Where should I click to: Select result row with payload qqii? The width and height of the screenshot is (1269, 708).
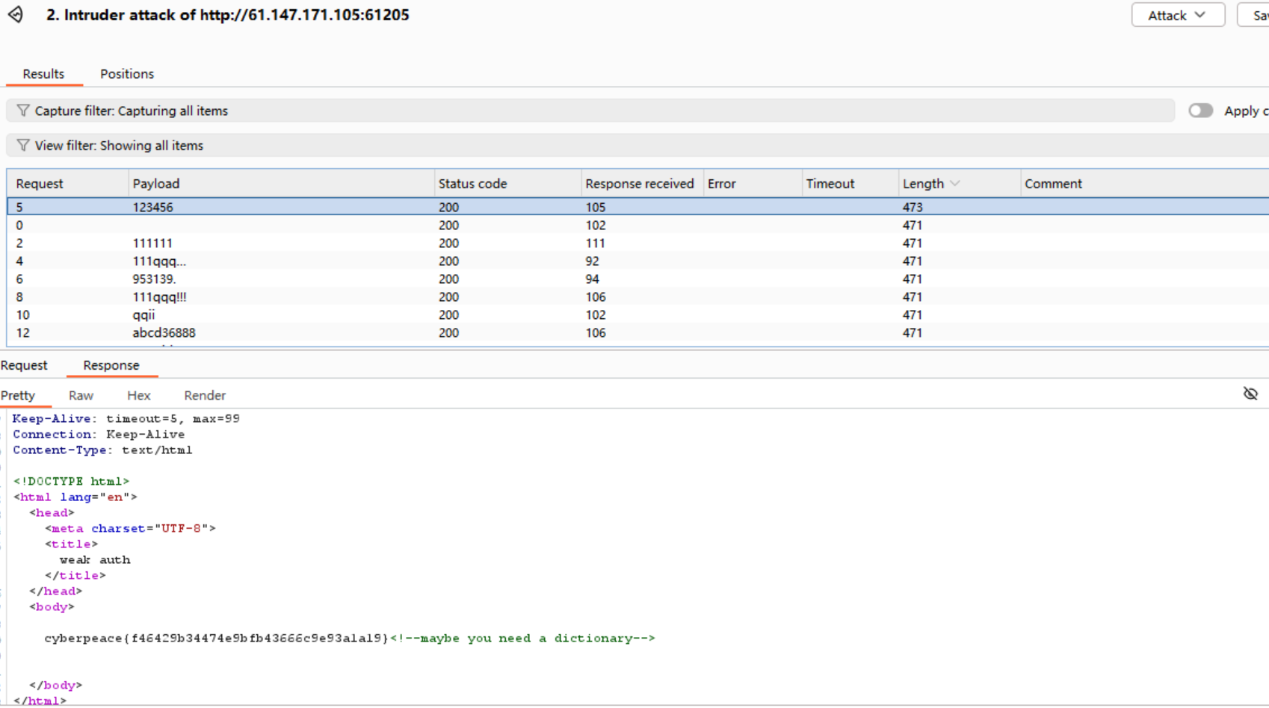coord(637,314)
